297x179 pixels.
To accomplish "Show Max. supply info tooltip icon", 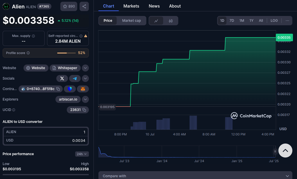I will pos(33,36).
